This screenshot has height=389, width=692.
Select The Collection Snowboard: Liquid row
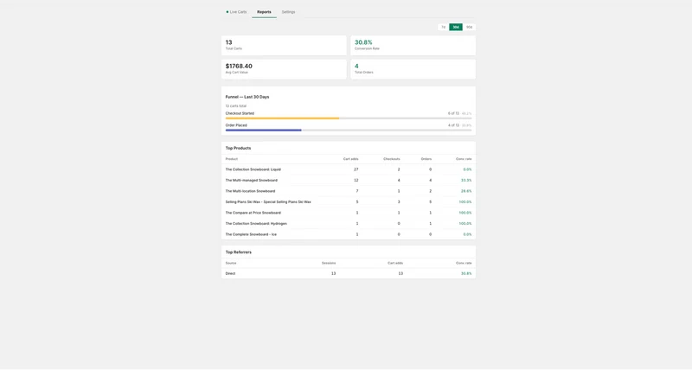click(349, 169)
